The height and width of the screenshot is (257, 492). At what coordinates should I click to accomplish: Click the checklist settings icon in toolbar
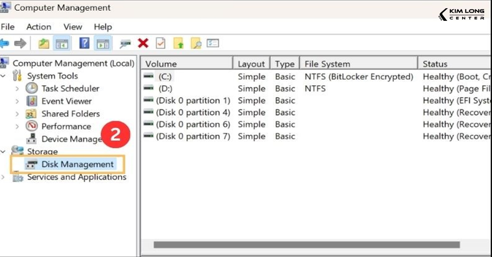[213, 43]
